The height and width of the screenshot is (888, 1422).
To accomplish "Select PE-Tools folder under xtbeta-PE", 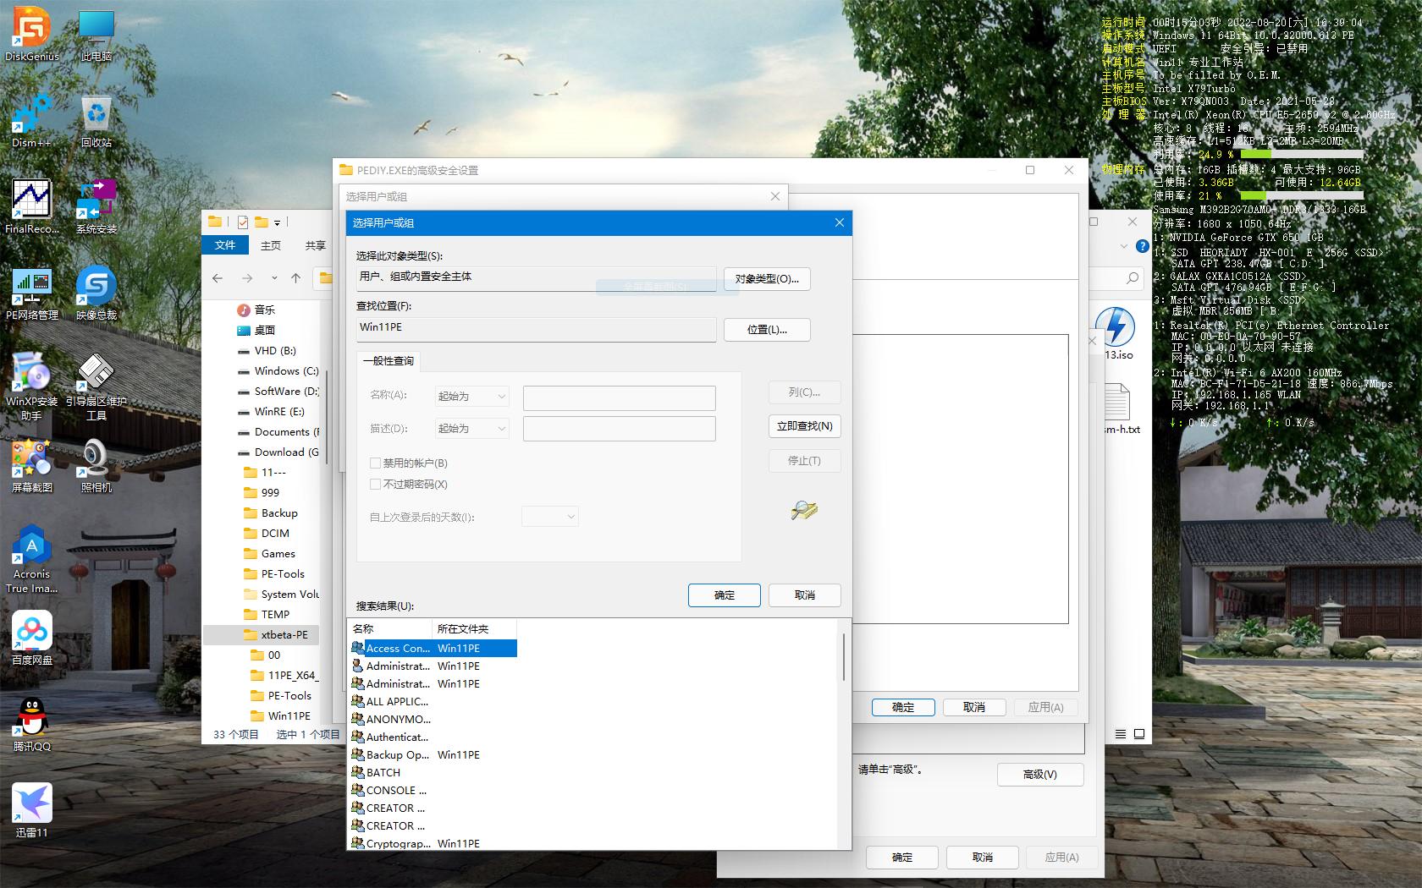I will point(281,695).
